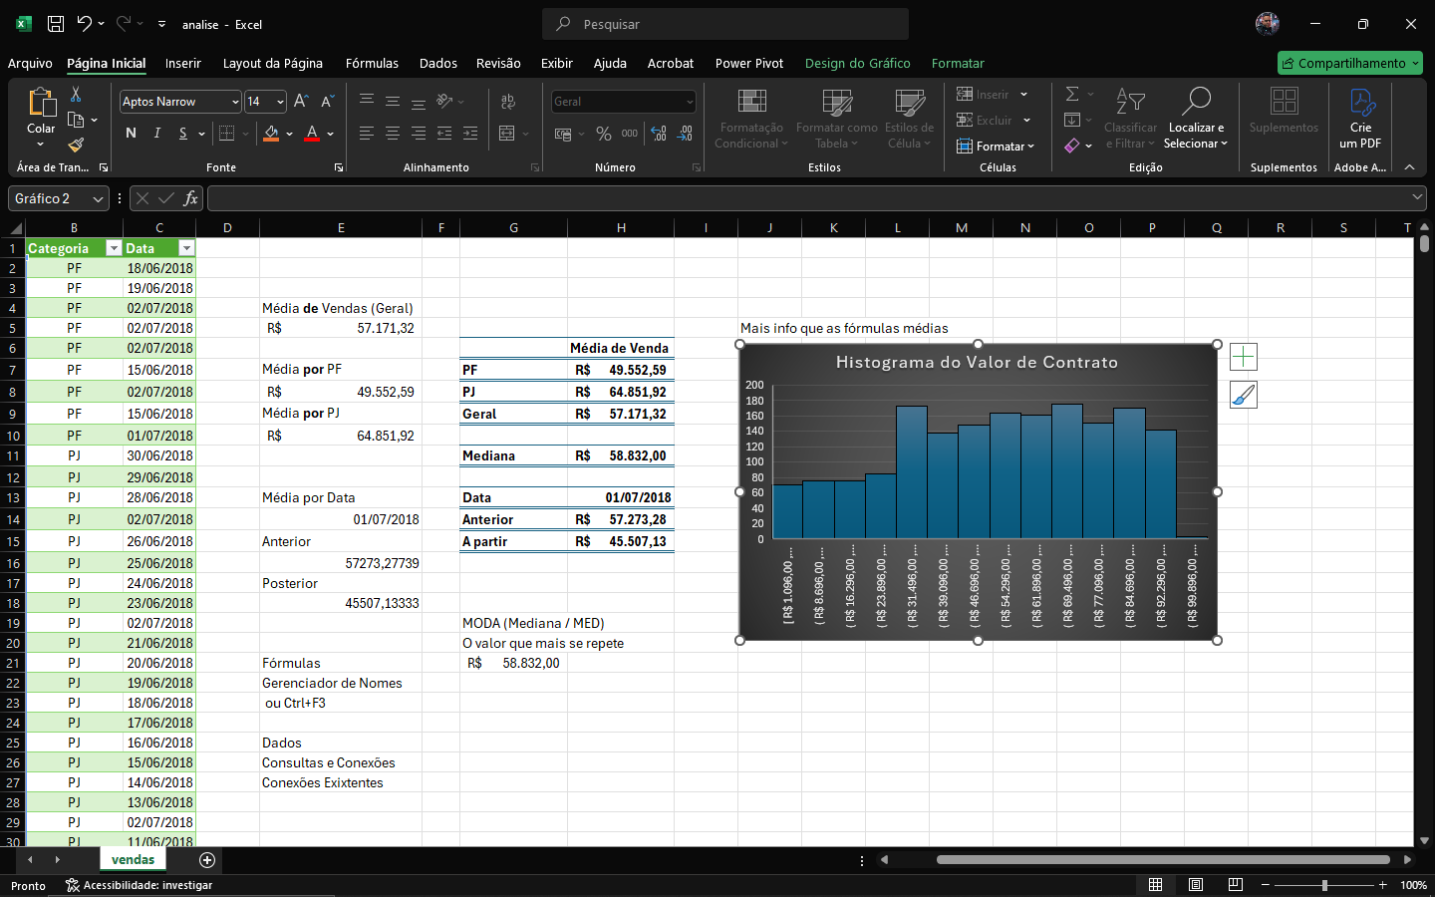Click the Compartilhamento share button

(1351, 63)
